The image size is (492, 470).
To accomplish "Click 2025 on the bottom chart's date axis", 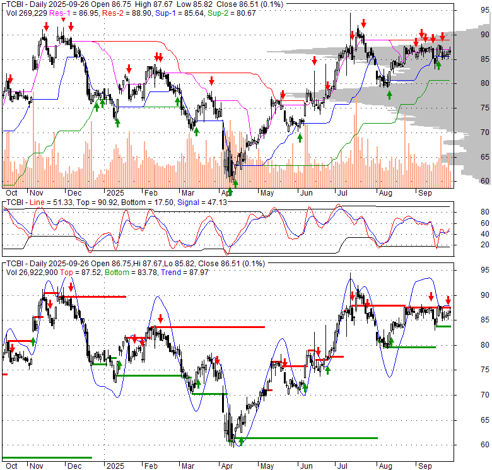I will 115,466.
